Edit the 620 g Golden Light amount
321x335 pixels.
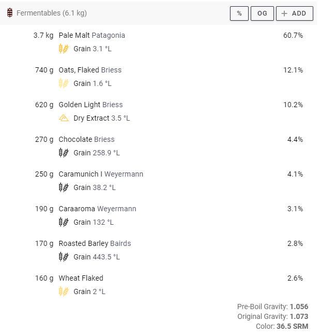(44, 105)
